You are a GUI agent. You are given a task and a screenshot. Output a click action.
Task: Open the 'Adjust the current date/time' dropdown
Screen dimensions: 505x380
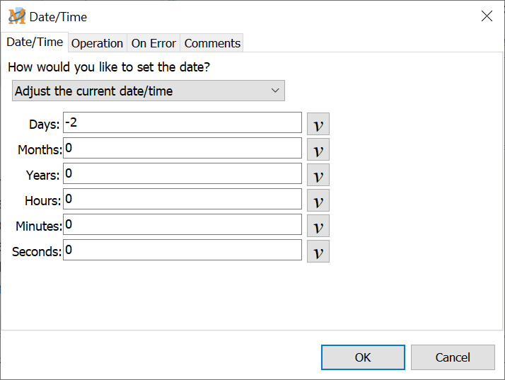pyautogui.click(x=149, y=91)
